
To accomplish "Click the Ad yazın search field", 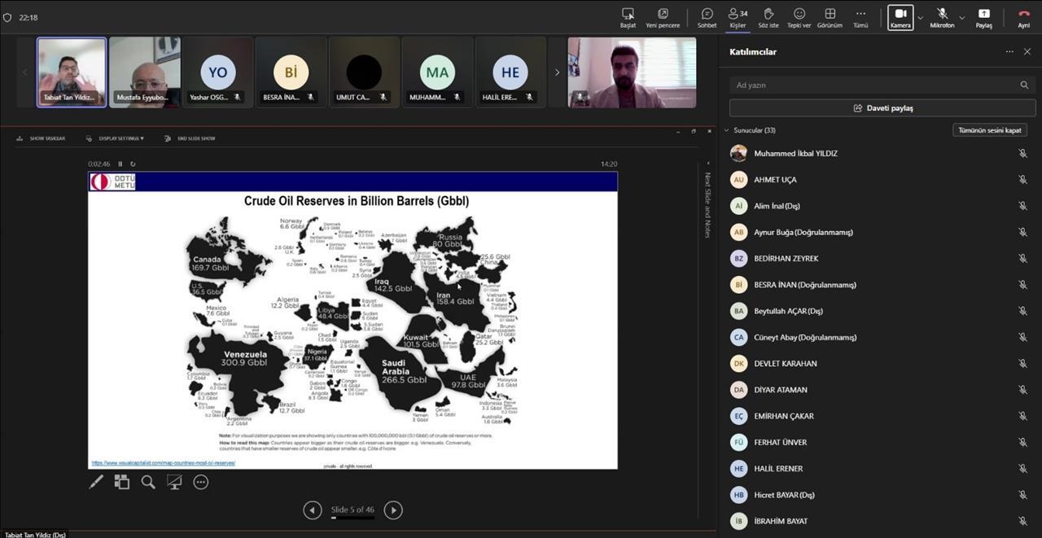I will coord(871,85).
